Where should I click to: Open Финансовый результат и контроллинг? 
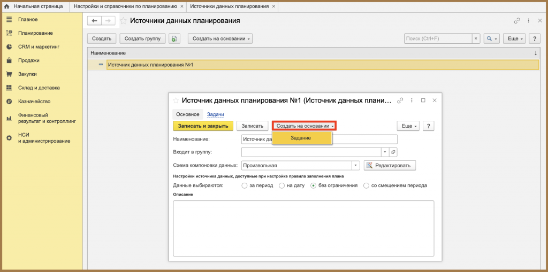[x=47, y=118]
